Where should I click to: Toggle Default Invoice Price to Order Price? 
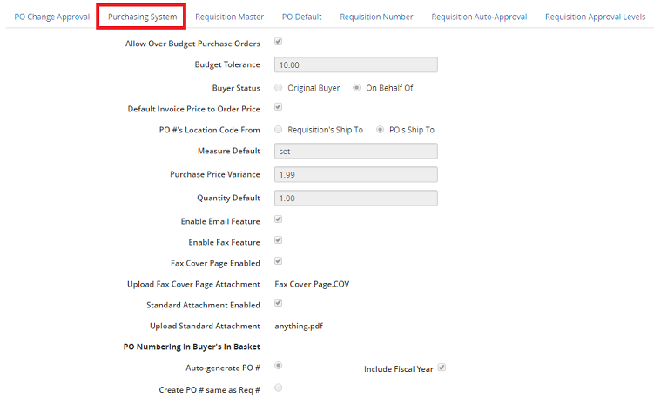tap(278, 107)
